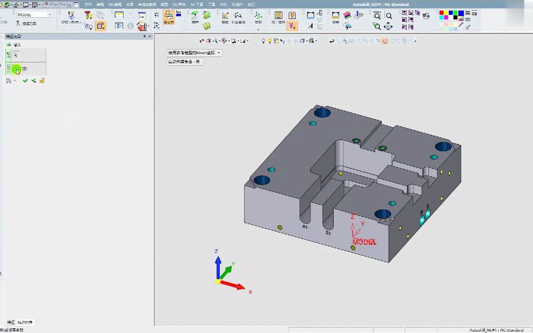
Task: Expand the Model coordinate dropdown in viewport
Action: tap(219, 53)
